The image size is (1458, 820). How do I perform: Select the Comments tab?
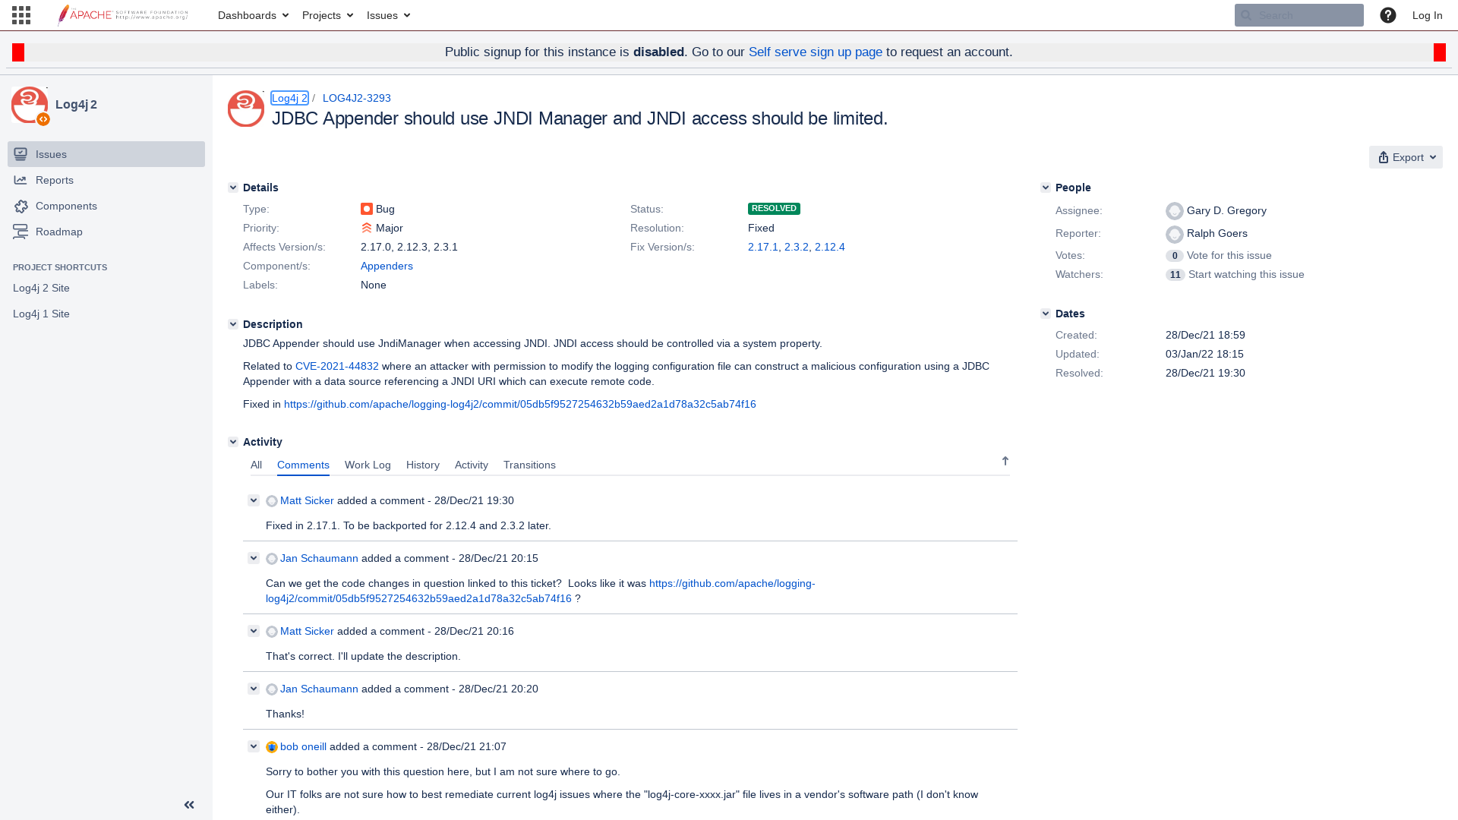(x=303, y=465)
